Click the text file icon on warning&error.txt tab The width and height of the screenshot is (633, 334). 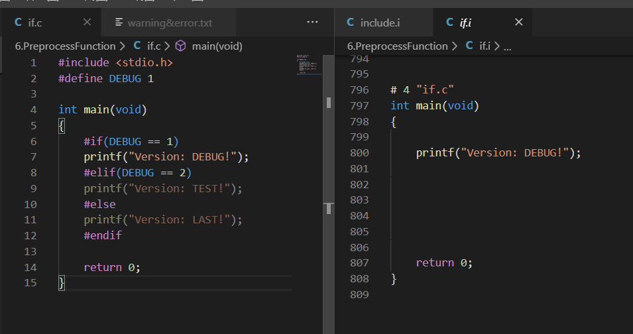tap(119, 23)
